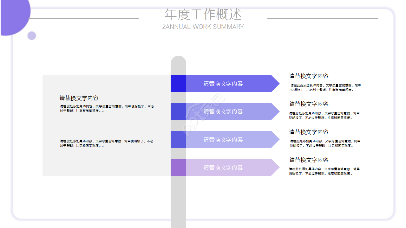Click the subtitle 2ANNUAL WORK SUMMARY
Image resolution: width=406 pixels, height=228 pixels.
(203, 27)
